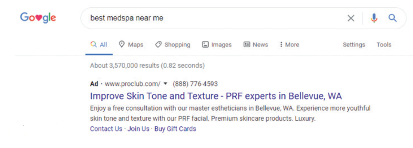Screen dimensions: 413x148
Task: Open the Settings menu
Action: (354, 45)
